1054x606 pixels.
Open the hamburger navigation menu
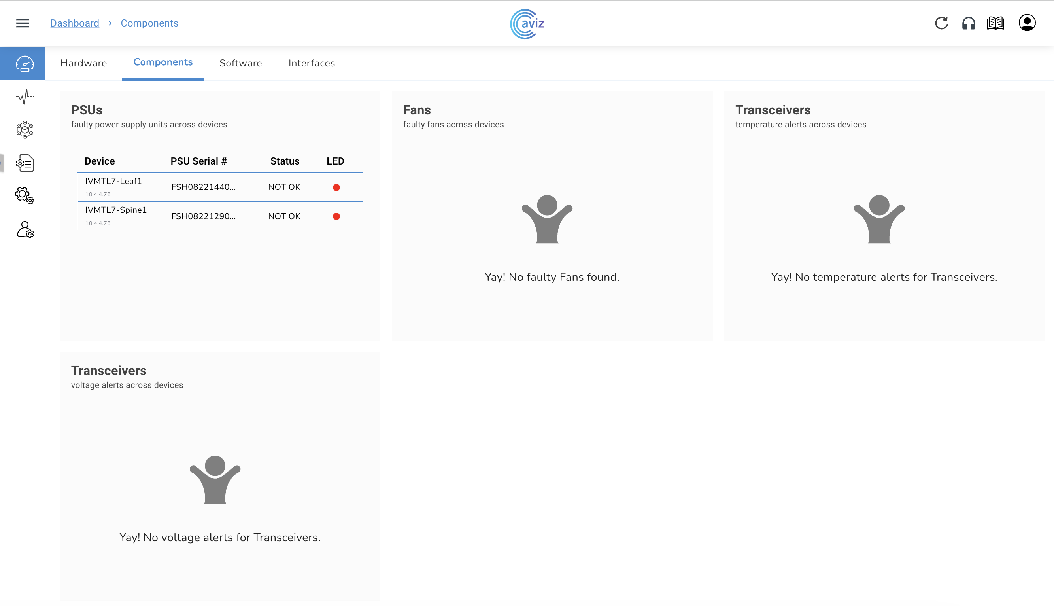pyautogui.click(x=23, y=23)
